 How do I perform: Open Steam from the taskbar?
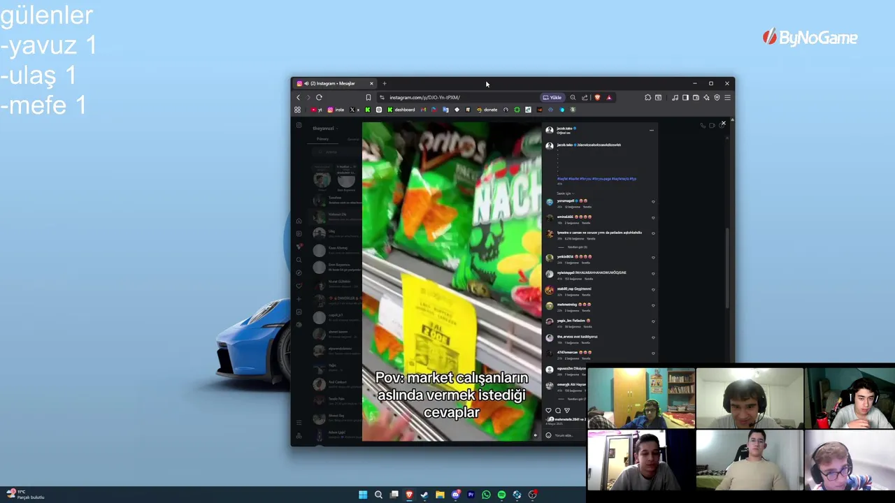click(424, 495)
